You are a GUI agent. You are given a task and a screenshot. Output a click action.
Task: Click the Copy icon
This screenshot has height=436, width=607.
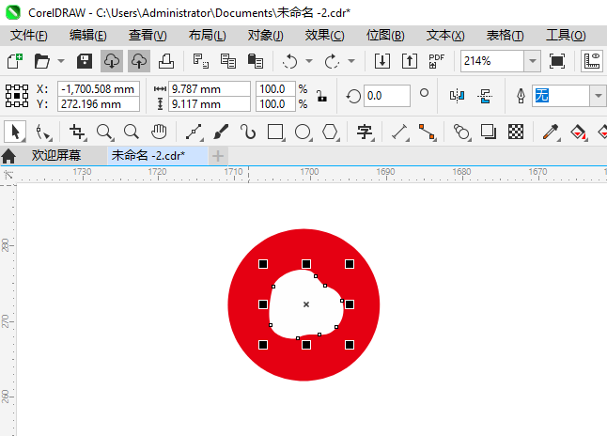tap(228, 61)
